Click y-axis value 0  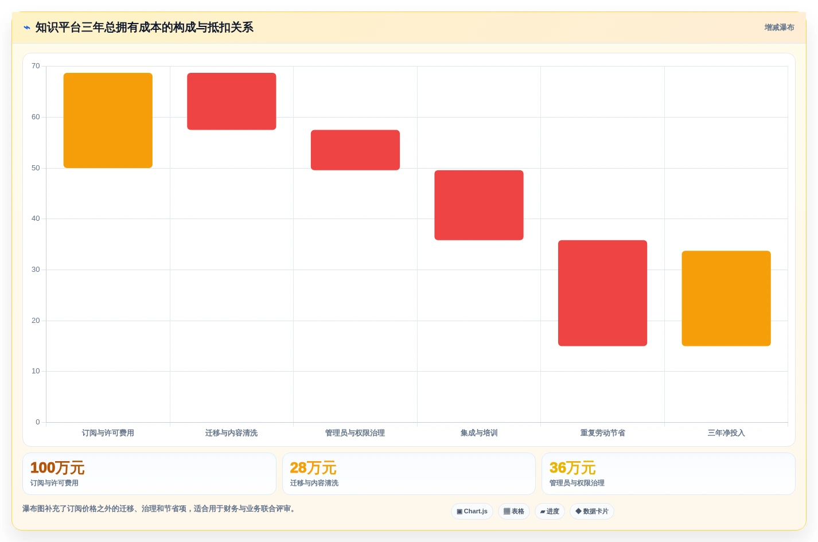[38, 422]
